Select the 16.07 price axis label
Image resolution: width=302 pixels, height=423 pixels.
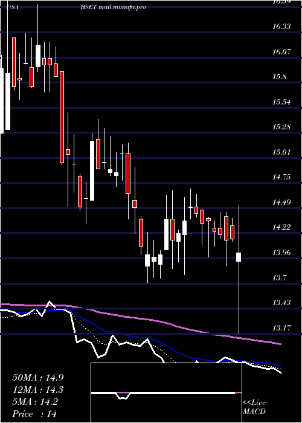tap(281, 51)
